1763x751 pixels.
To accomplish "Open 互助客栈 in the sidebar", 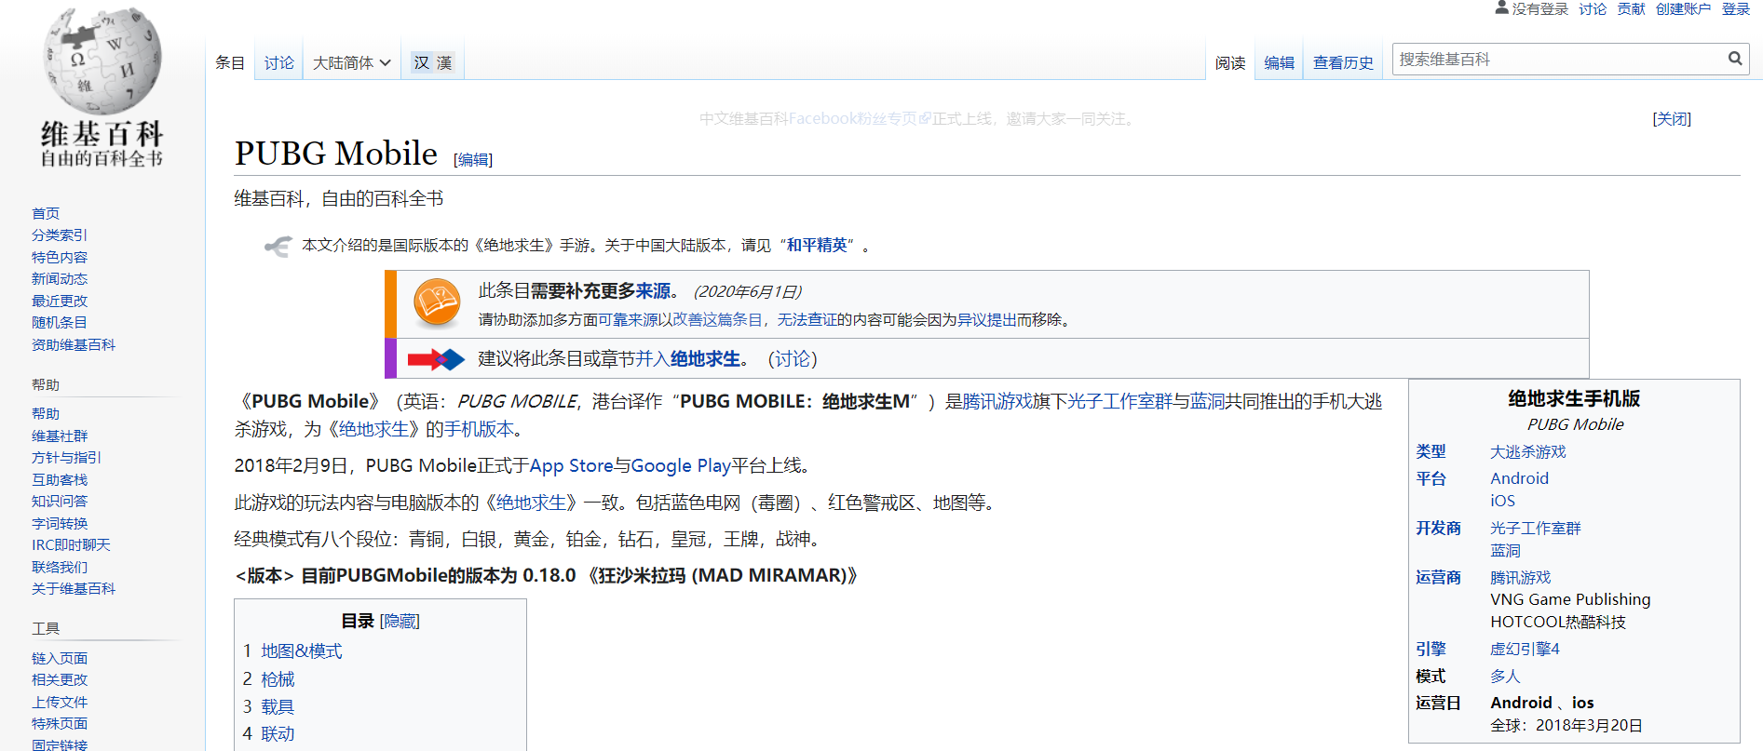I will [60, 479].
